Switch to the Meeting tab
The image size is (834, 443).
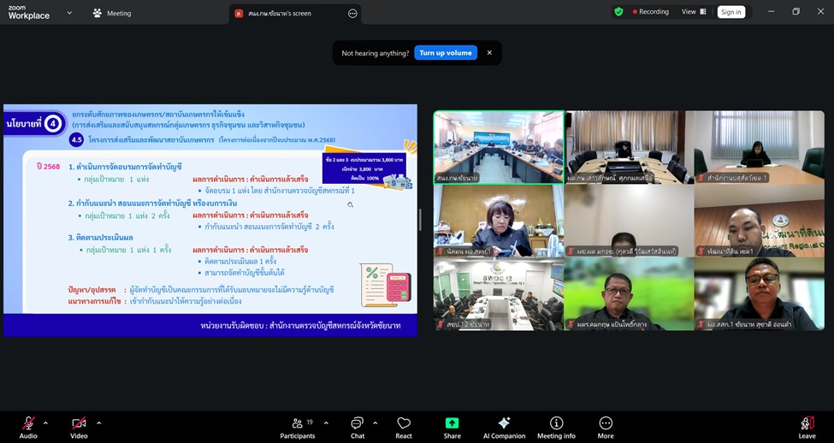tap(112, 14)
